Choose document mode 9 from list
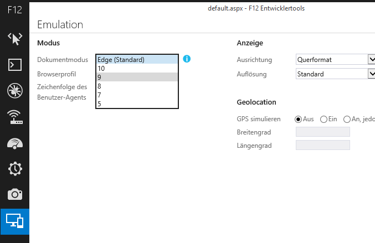375x243 pixels. click(x=137, y=77)
